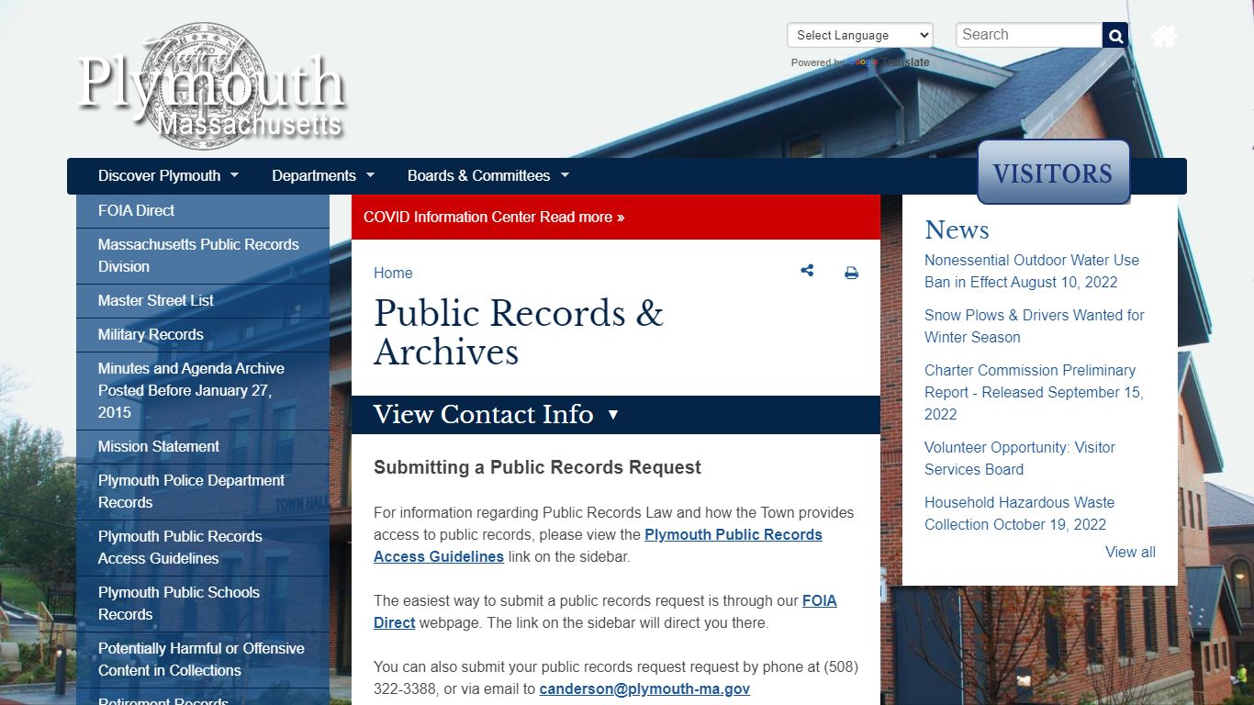Click View all news link
Screen dimensions: 1254x705
(1130, 553)
